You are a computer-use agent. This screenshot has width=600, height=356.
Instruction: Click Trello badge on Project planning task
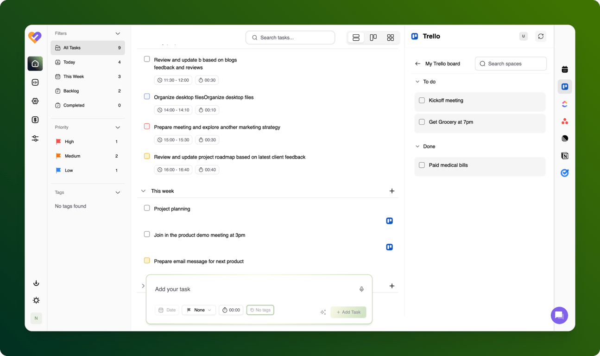click(390, 221)
